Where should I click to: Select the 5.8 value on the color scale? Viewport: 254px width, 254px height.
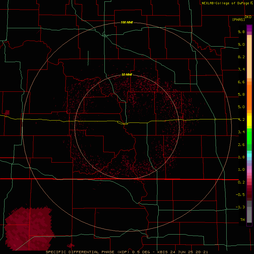241,95
